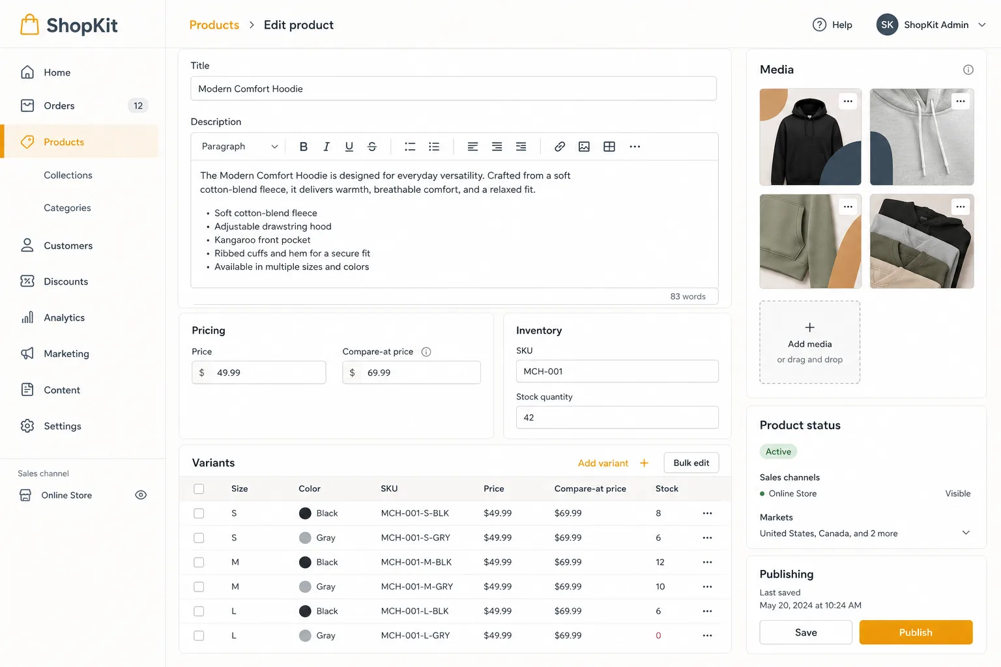Check the MCH-001-M-GRY variant checkbox
The height and width of the screenshot is (667, 1001).
(x=199, y=587)
